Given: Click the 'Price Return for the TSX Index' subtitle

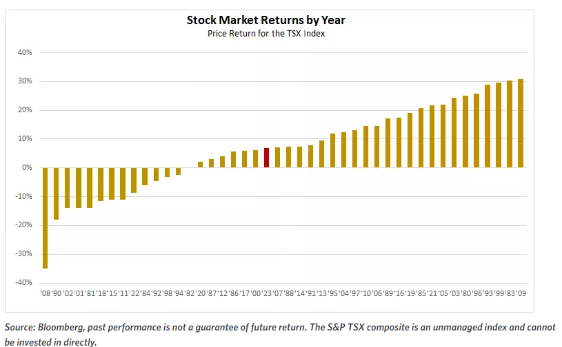Looking at the screenshot, I should tap(266, 34).
